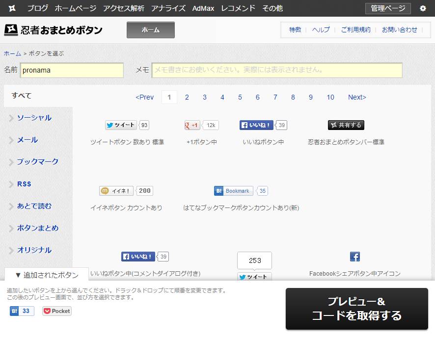Open the アクセス解析 menu item
435x338 pixels.
click(124, 8)
